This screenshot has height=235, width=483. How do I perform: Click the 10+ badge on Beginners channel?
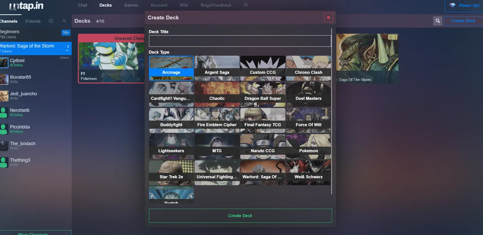point(66,33)
